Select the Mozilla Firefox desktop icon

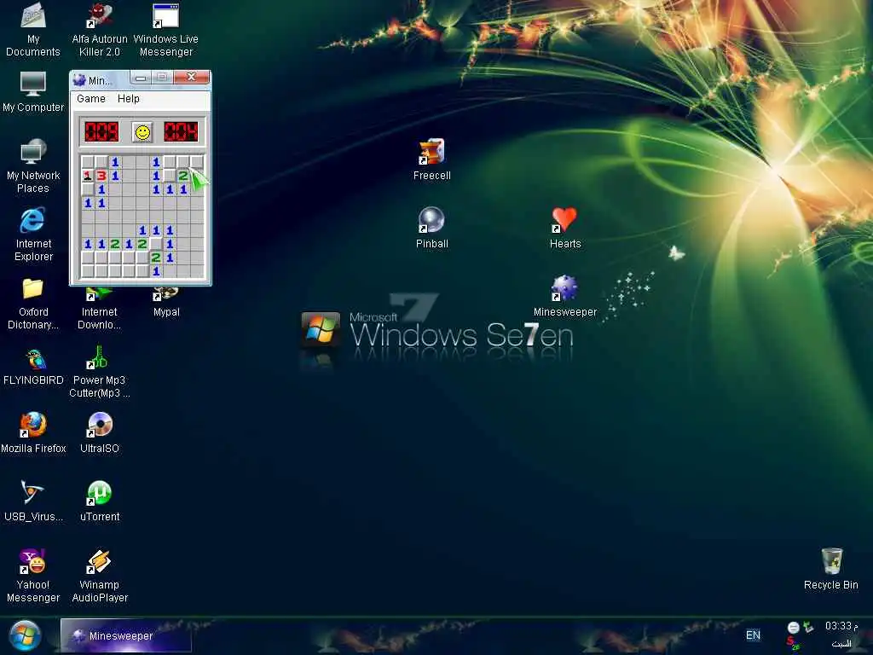coord(33,432)
